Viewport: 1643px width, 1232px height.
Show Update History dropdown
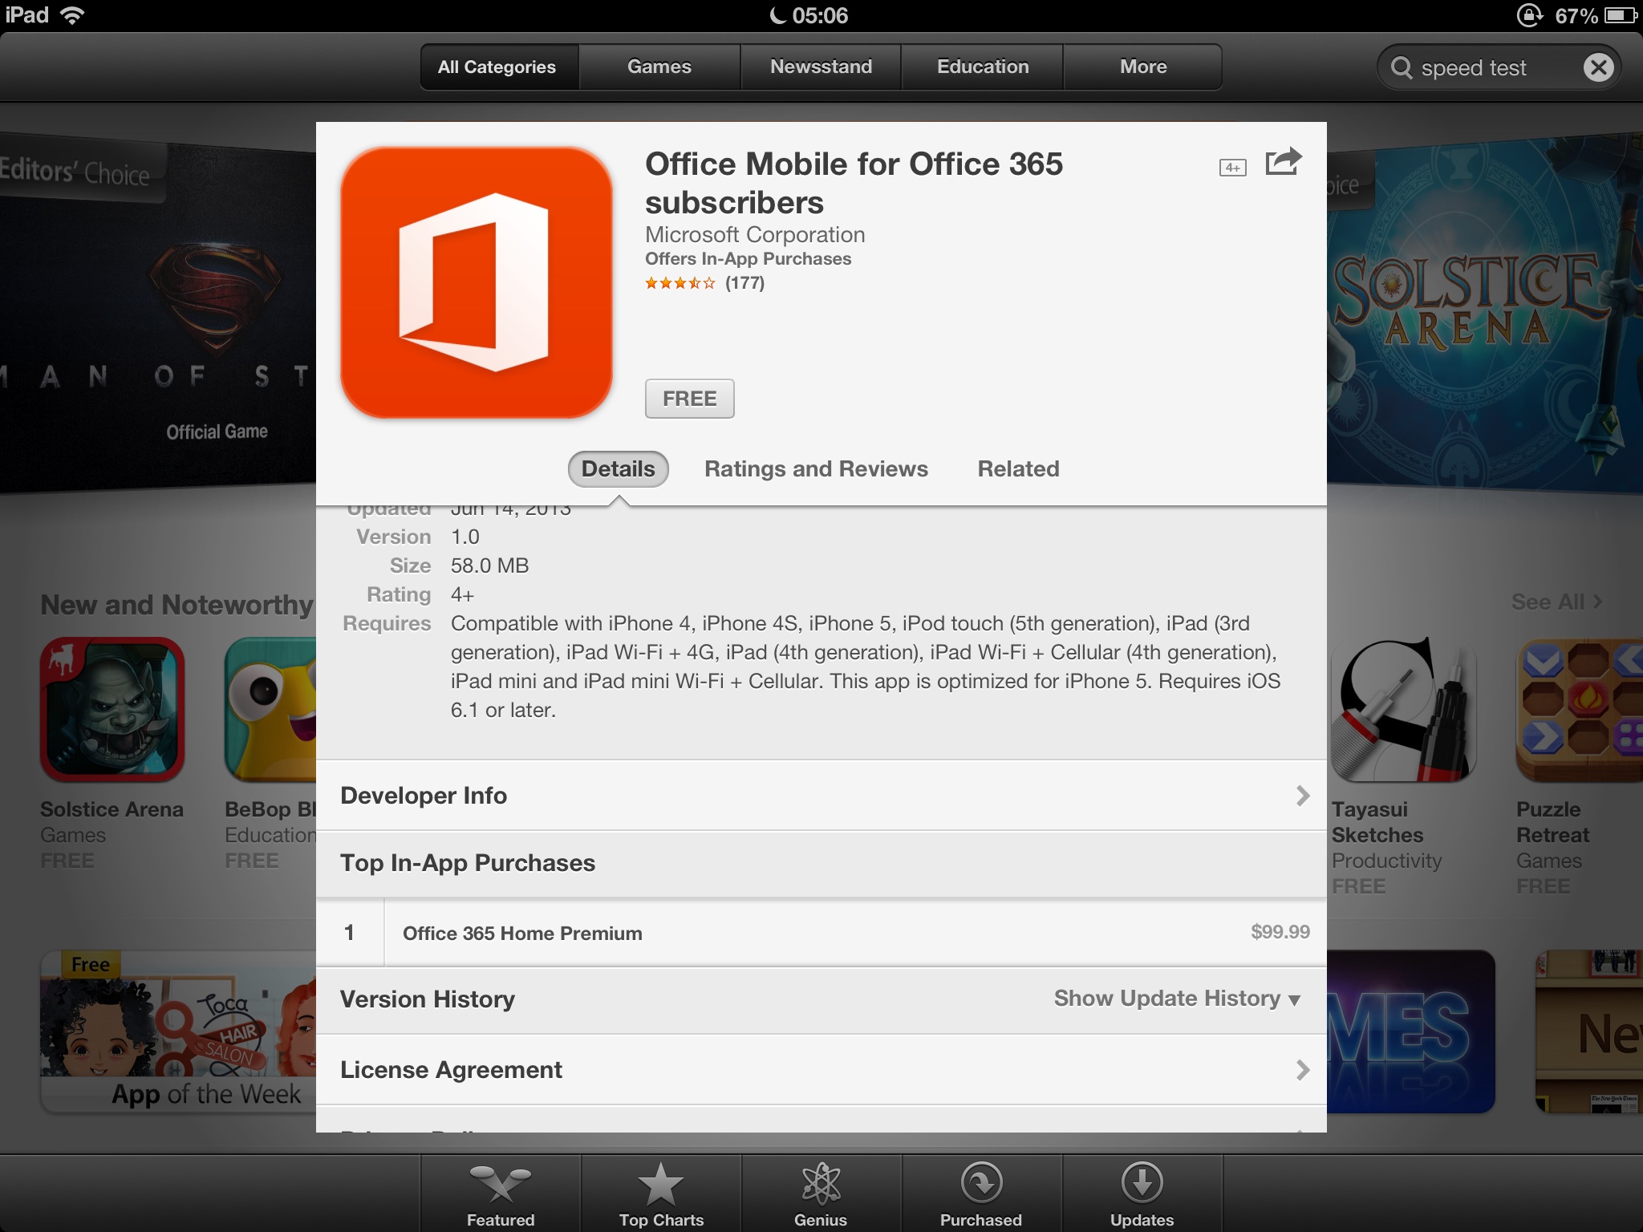click(1176, 999)
